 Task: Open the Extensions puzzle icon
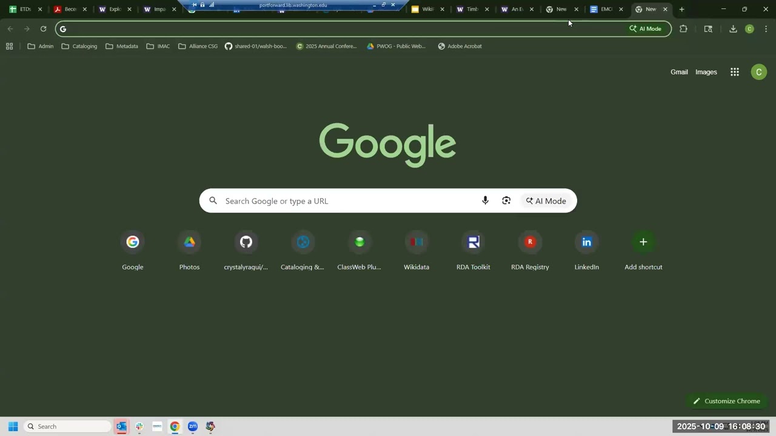[x=683, y=28]
